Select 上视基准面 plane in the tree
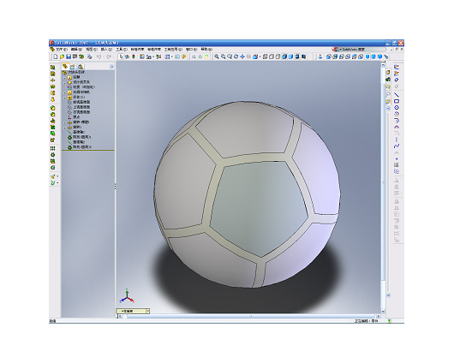 (79, 107)
